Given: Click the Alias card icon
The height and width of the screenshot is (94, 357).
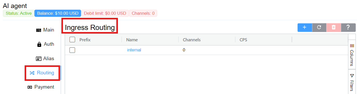Looking at the screenshot, I should pyautogui.click(x=39, y=59).
